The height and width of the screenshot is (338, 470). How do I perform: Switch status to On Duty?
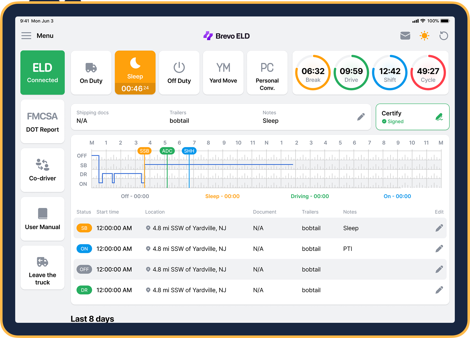(x=91, y=73)
